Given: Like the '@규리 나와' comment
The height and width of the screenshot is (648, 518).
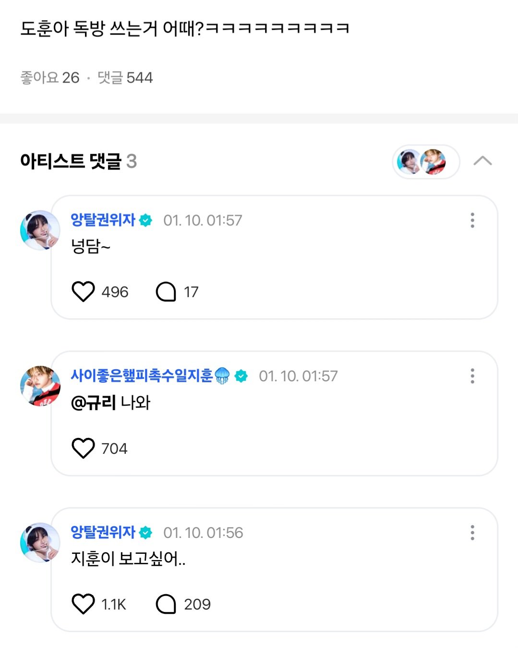Looking at the screenshot, I should [x=83, y=448].
